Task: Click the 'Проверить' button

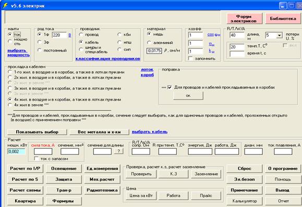Action: pyautogui.click(x=141, y=174)
